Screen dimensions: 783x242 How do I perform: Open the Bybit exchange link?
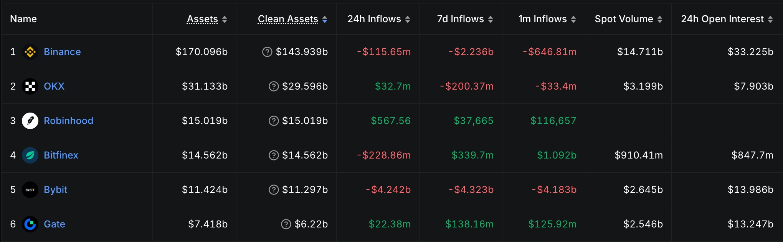(56, 190)
